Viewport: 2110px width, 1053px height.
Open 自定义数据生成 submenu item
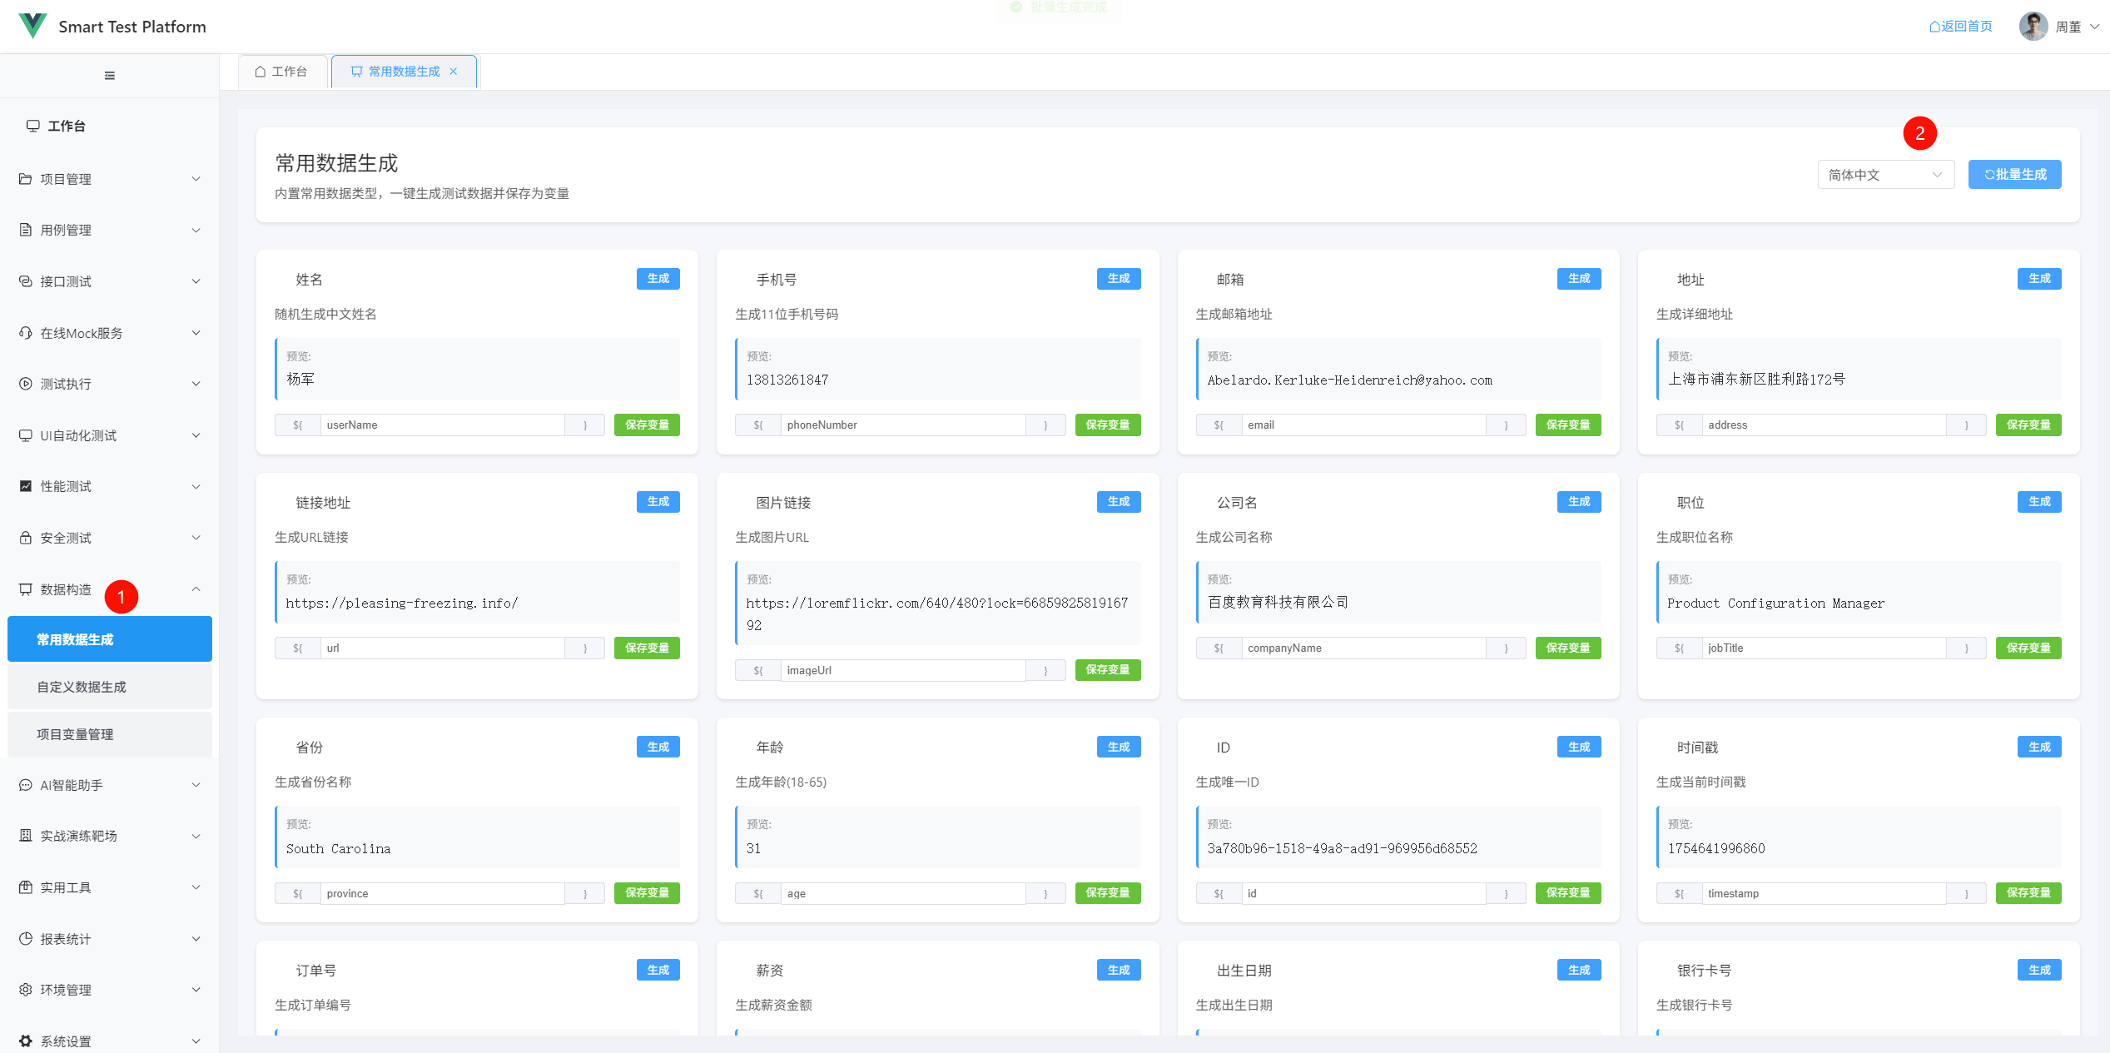[x=82, y=687]
